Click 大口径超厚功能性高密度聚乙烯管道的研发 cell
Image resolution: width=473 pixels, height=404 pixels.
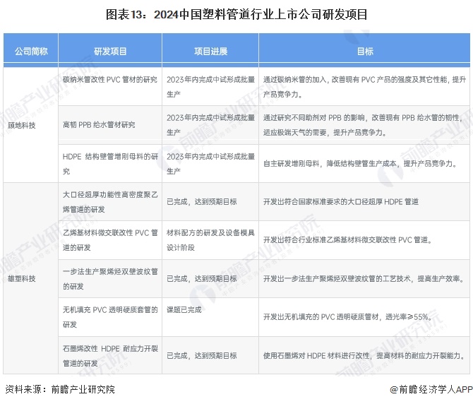tap(110, 202)
